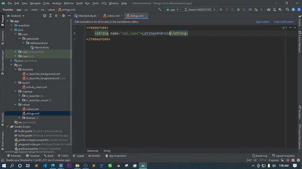
Task: Open File Explorer from taskbar
Action: click(77, 166)
